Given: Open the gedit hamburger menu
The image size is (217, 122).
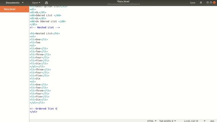Looking at the screenshot, I should click(201, 3).
